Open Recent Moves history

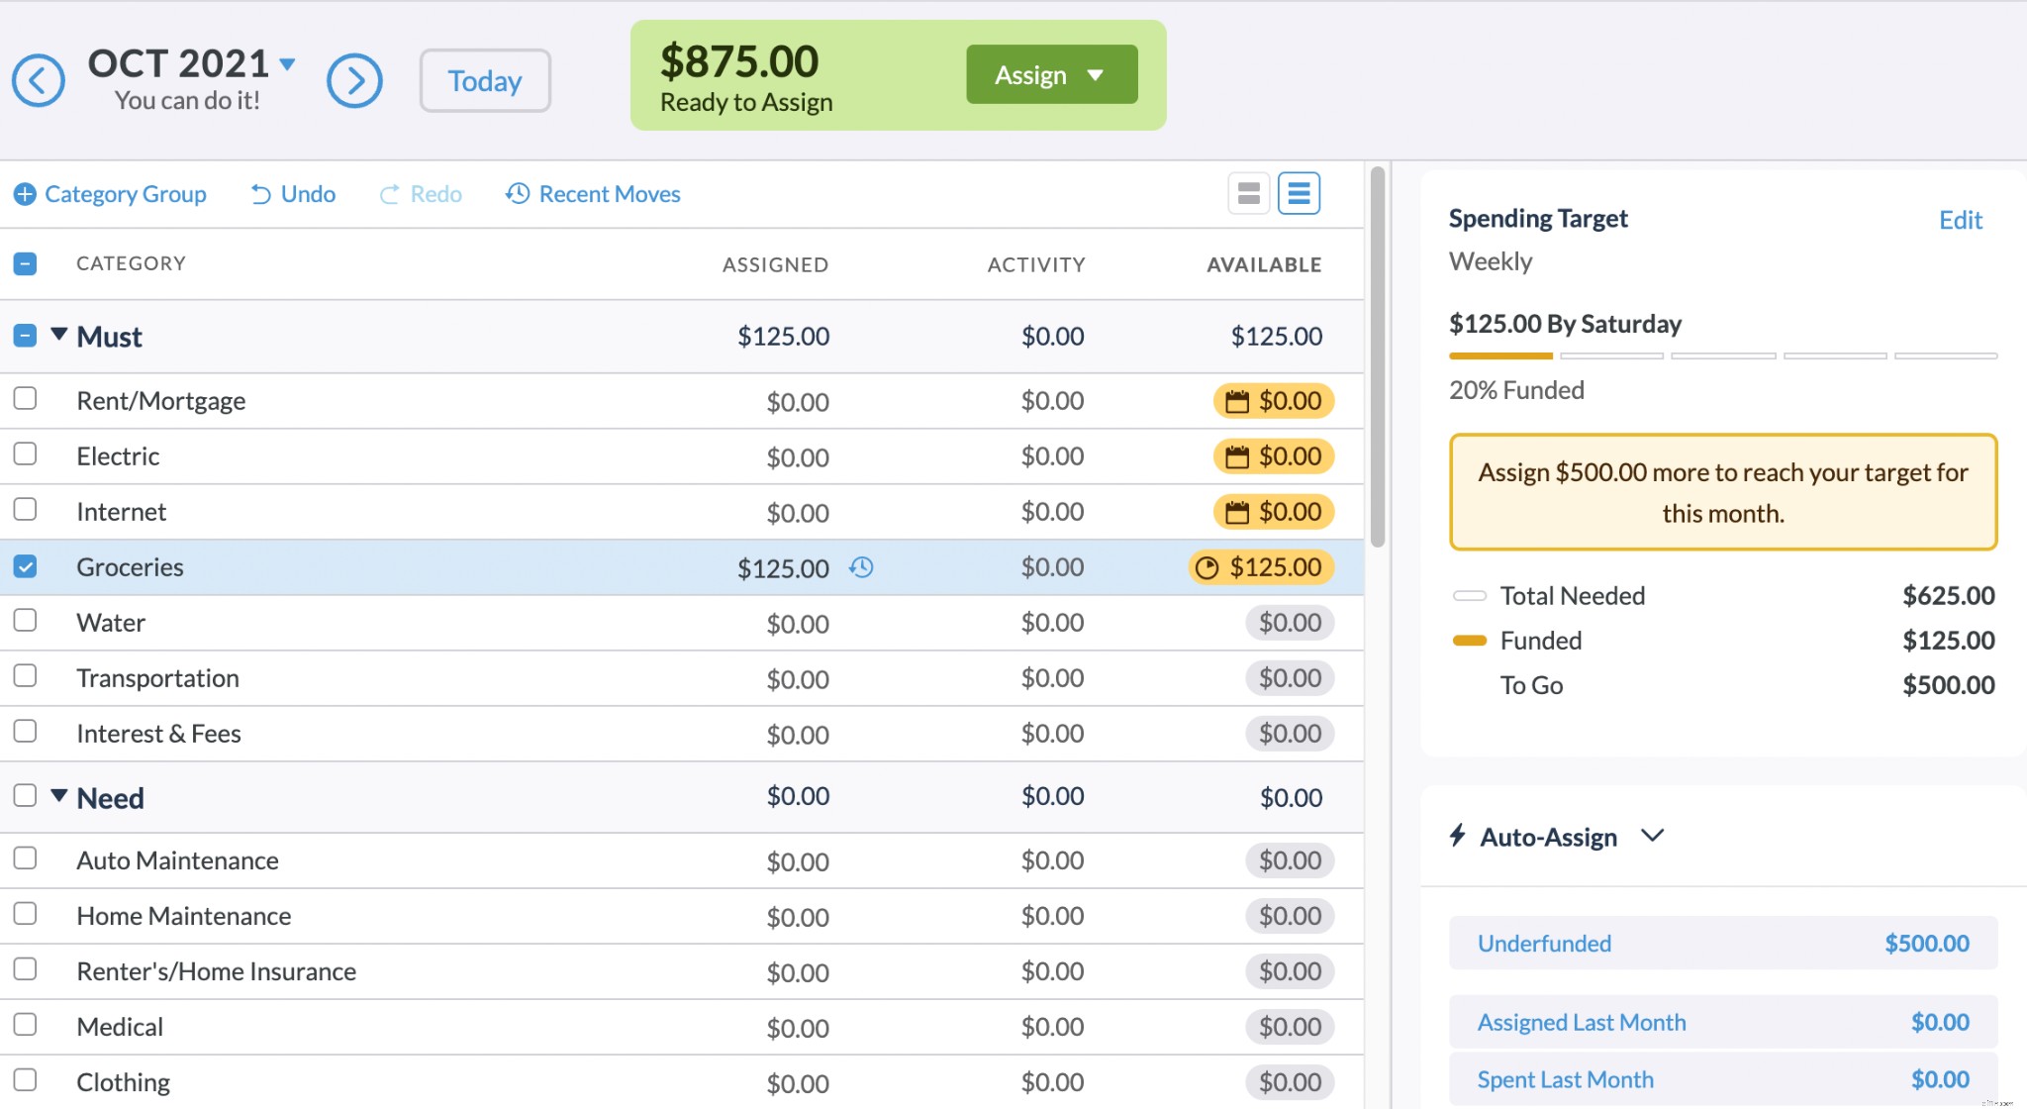point(592,193)
